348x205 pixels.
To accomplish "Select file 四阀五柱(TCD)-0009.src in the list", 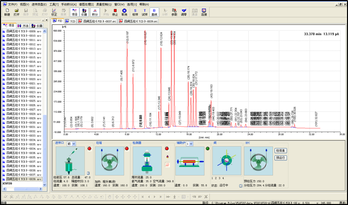I will (x=24, y=31).
